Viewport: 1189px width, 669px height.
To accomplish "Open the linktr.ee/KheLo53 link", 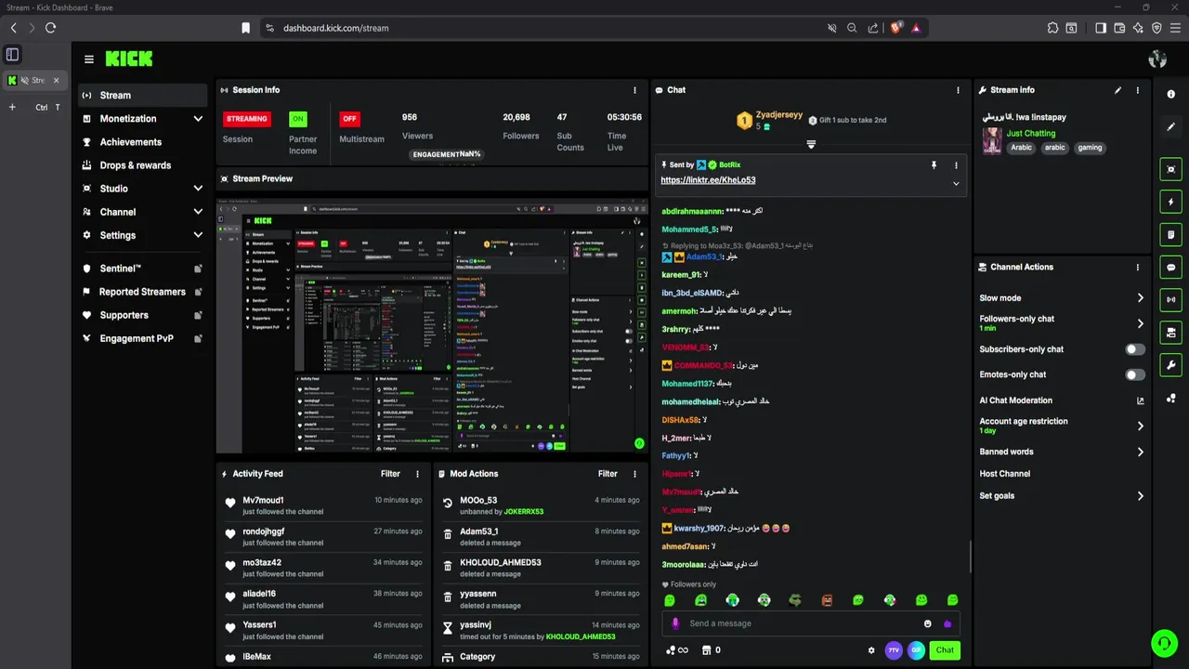I will click(708, 180).
